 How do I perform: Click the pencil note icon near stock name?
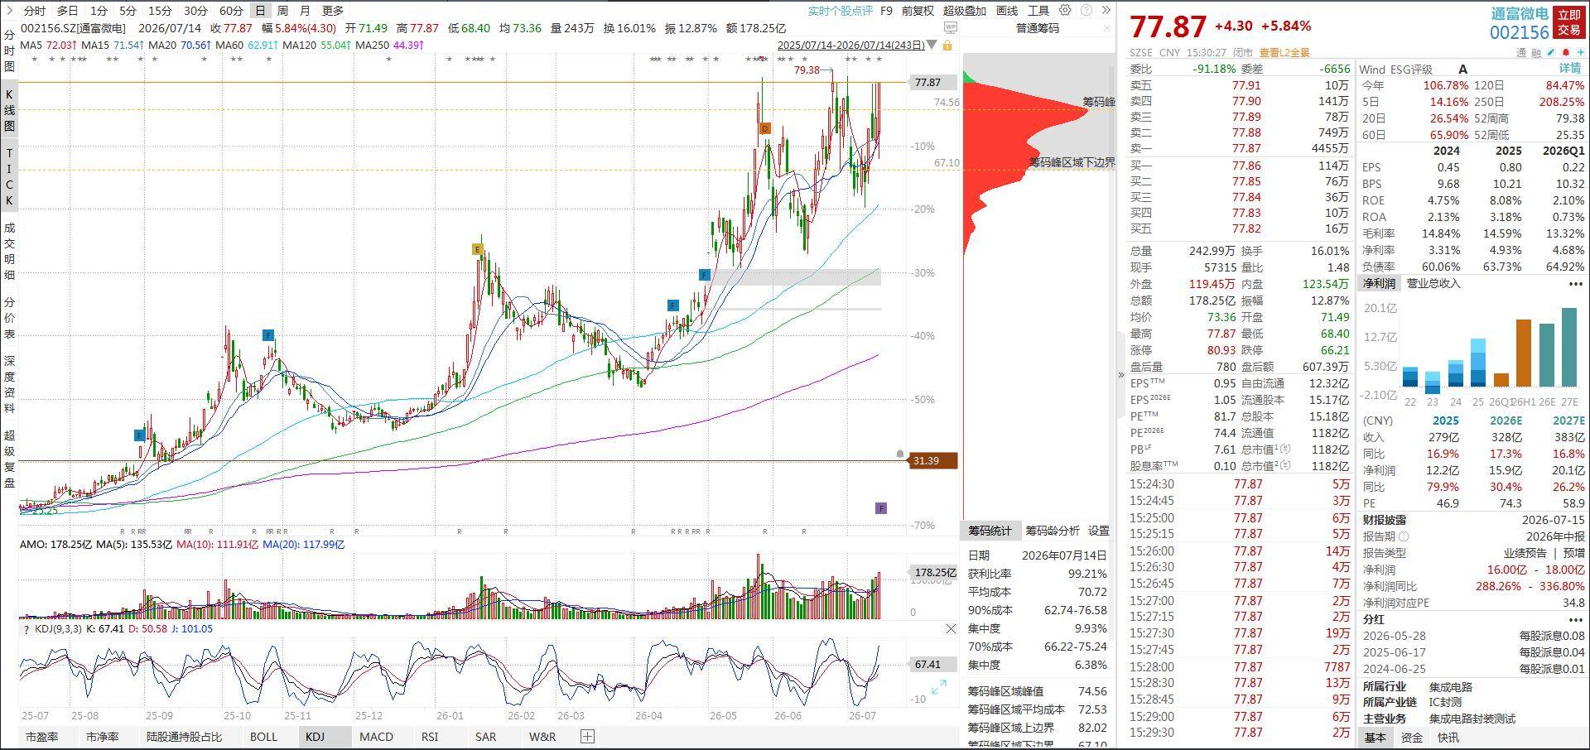pyautogui.click(x=1552, y=52)
